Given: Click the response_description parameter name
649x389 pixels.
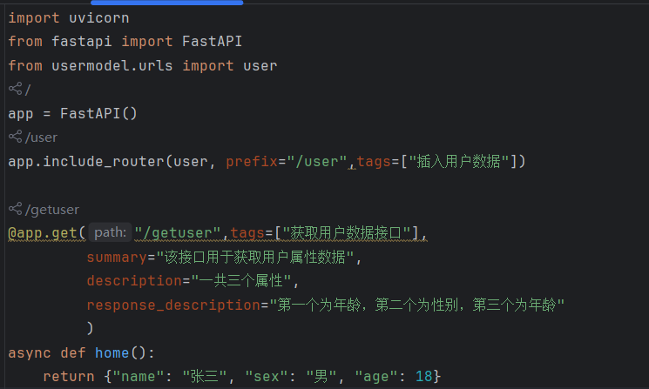Looking at the screenshot, I should 172,305.
